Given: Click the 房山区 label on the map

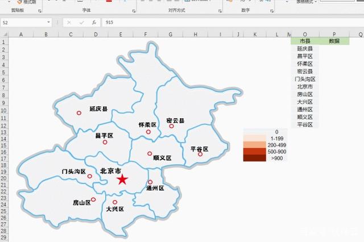Looking at the screenshot, I should point(82,203).
